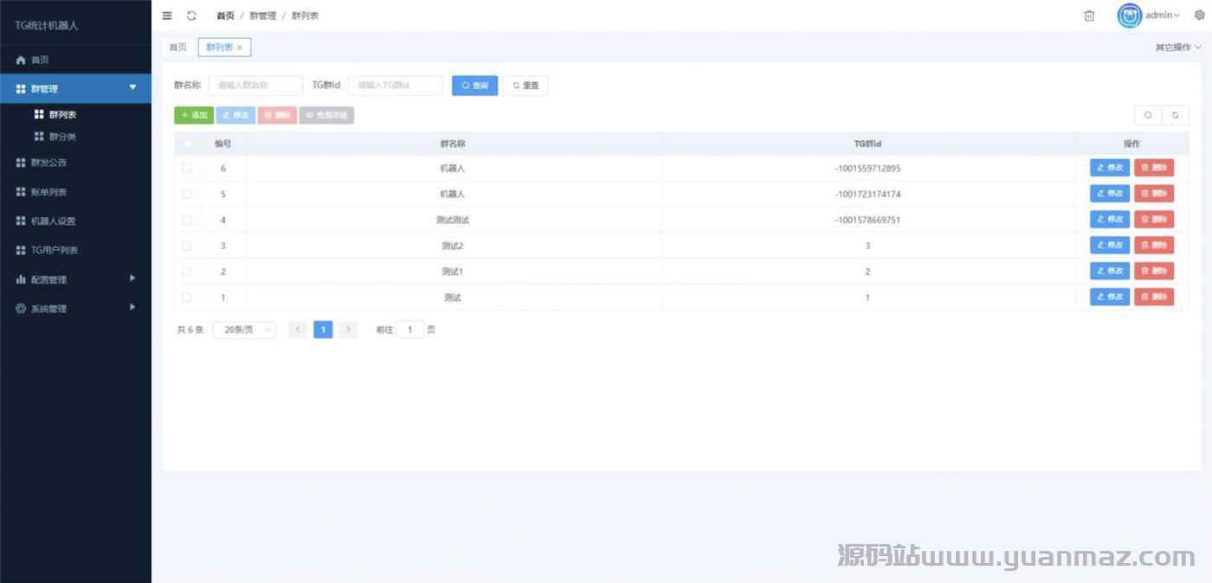Click the admin avatar image
This screenshot has height=583, width=1212.
[1129, 16]
